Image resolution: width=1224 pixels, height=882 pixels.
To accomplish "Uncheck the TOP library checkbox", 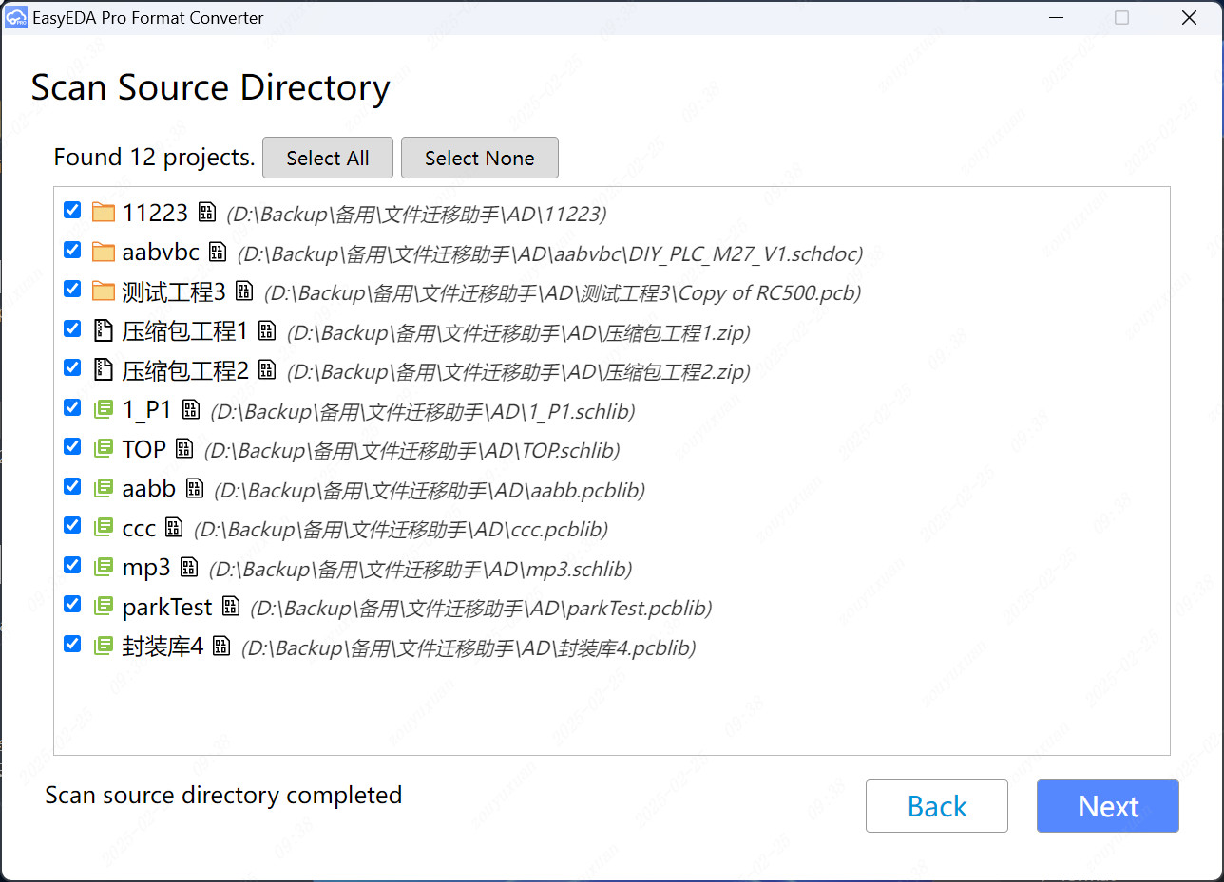I will click(x=72, y=446).
